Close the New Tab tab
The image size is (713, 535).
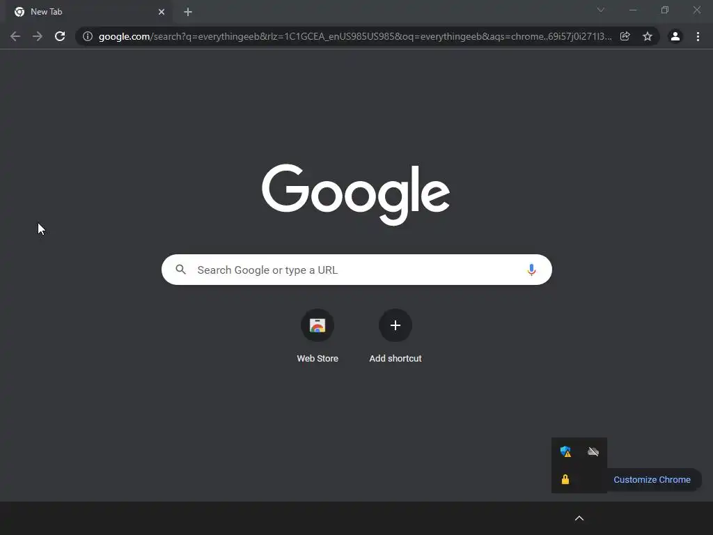pyautogui.click(x=162, y=12)
